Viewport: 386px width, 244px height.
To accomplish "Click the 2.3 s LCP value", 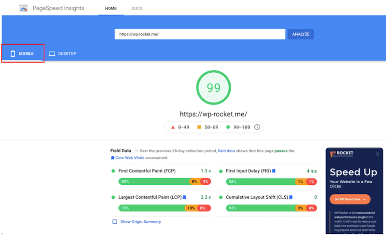I will pos(206,197).
